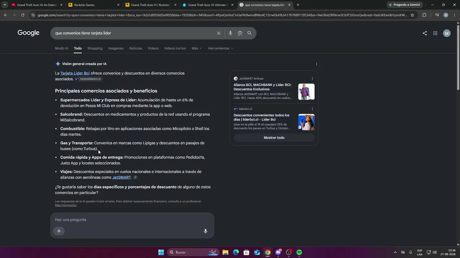Switch to the Imágenes results tab
Viewport: 460px width, 258px height.
pos(116,48)
